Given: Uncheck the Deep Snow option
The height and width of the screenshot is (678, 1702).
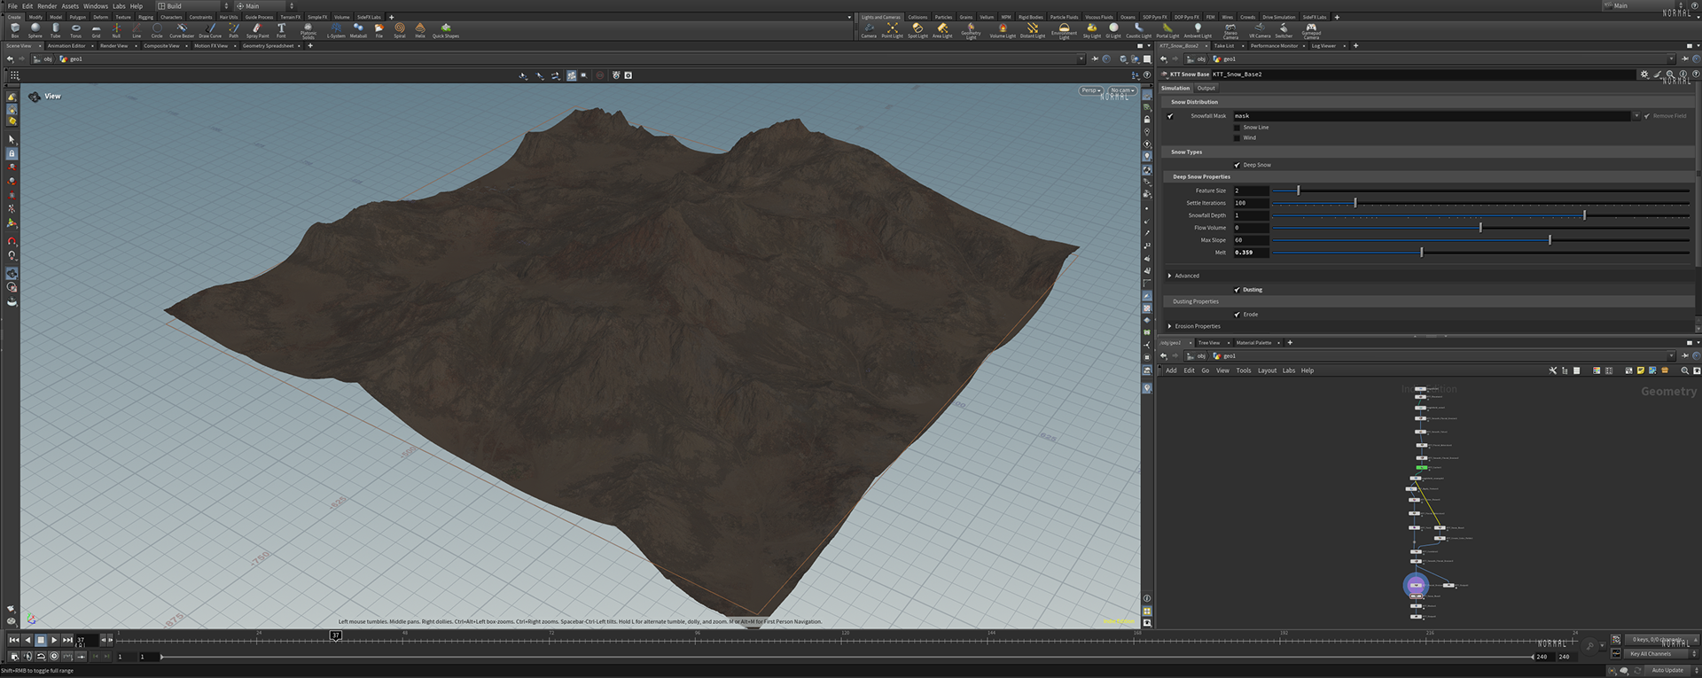Looking at the screenshot, I should (1237, 165).
